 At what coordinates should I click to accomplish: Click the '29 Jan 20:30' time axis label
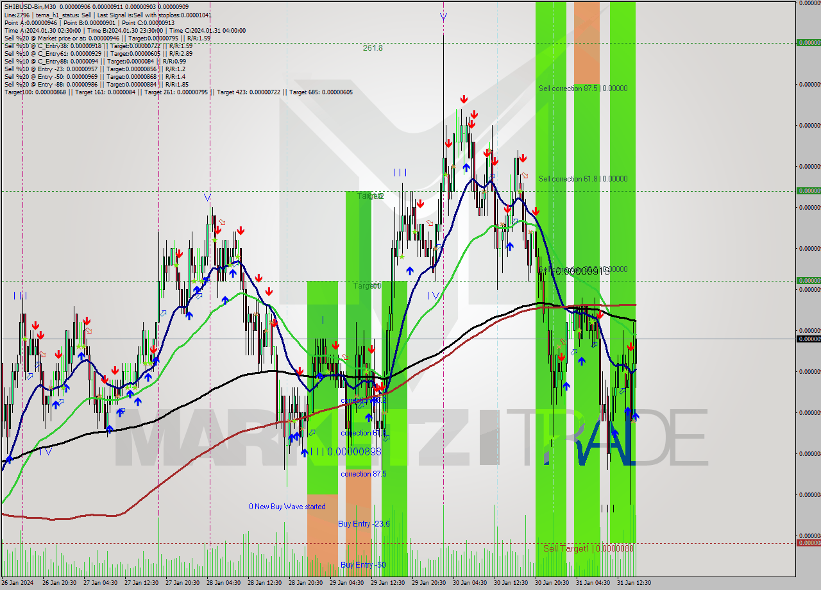[x=429, y=583]
